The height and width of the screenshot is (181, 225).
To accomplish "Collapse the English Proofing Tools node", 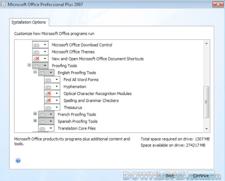I will coord(35,72).
